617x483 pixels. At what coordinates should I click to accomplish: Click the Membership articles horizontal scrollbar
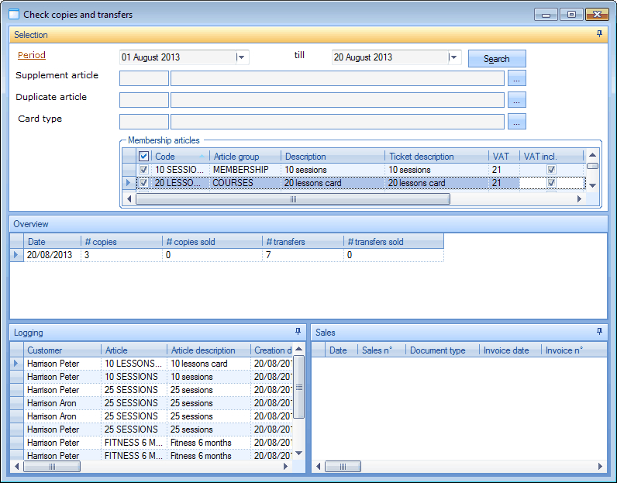[x=293, y=199]
